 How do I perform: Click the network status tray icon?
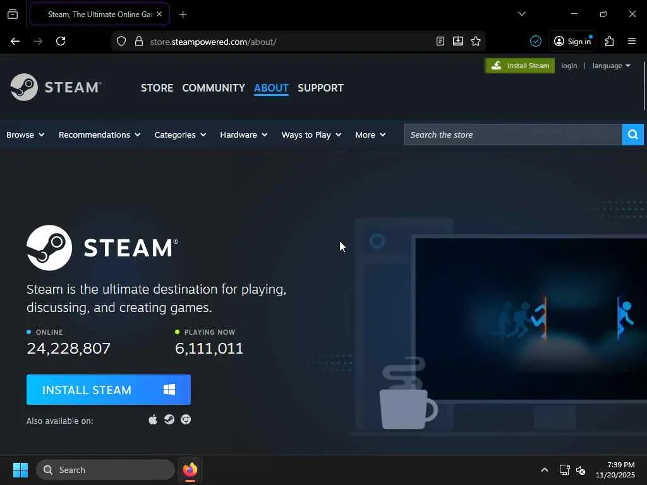click(x=564, y=470)
